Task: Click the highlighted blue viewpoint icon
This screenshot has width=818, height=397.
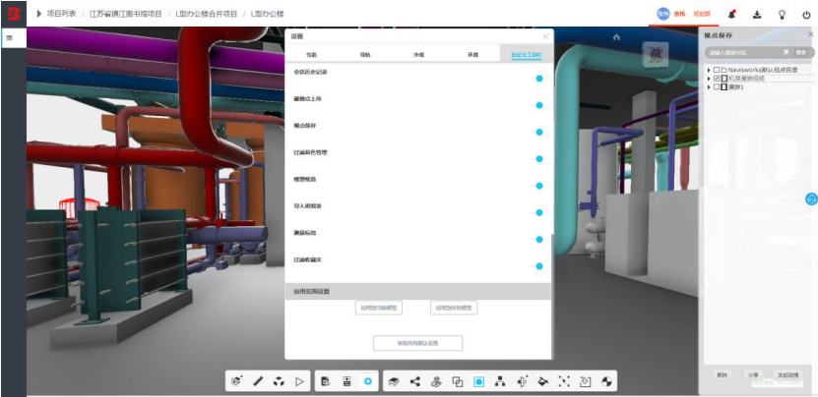Action: tap(479, 382)
